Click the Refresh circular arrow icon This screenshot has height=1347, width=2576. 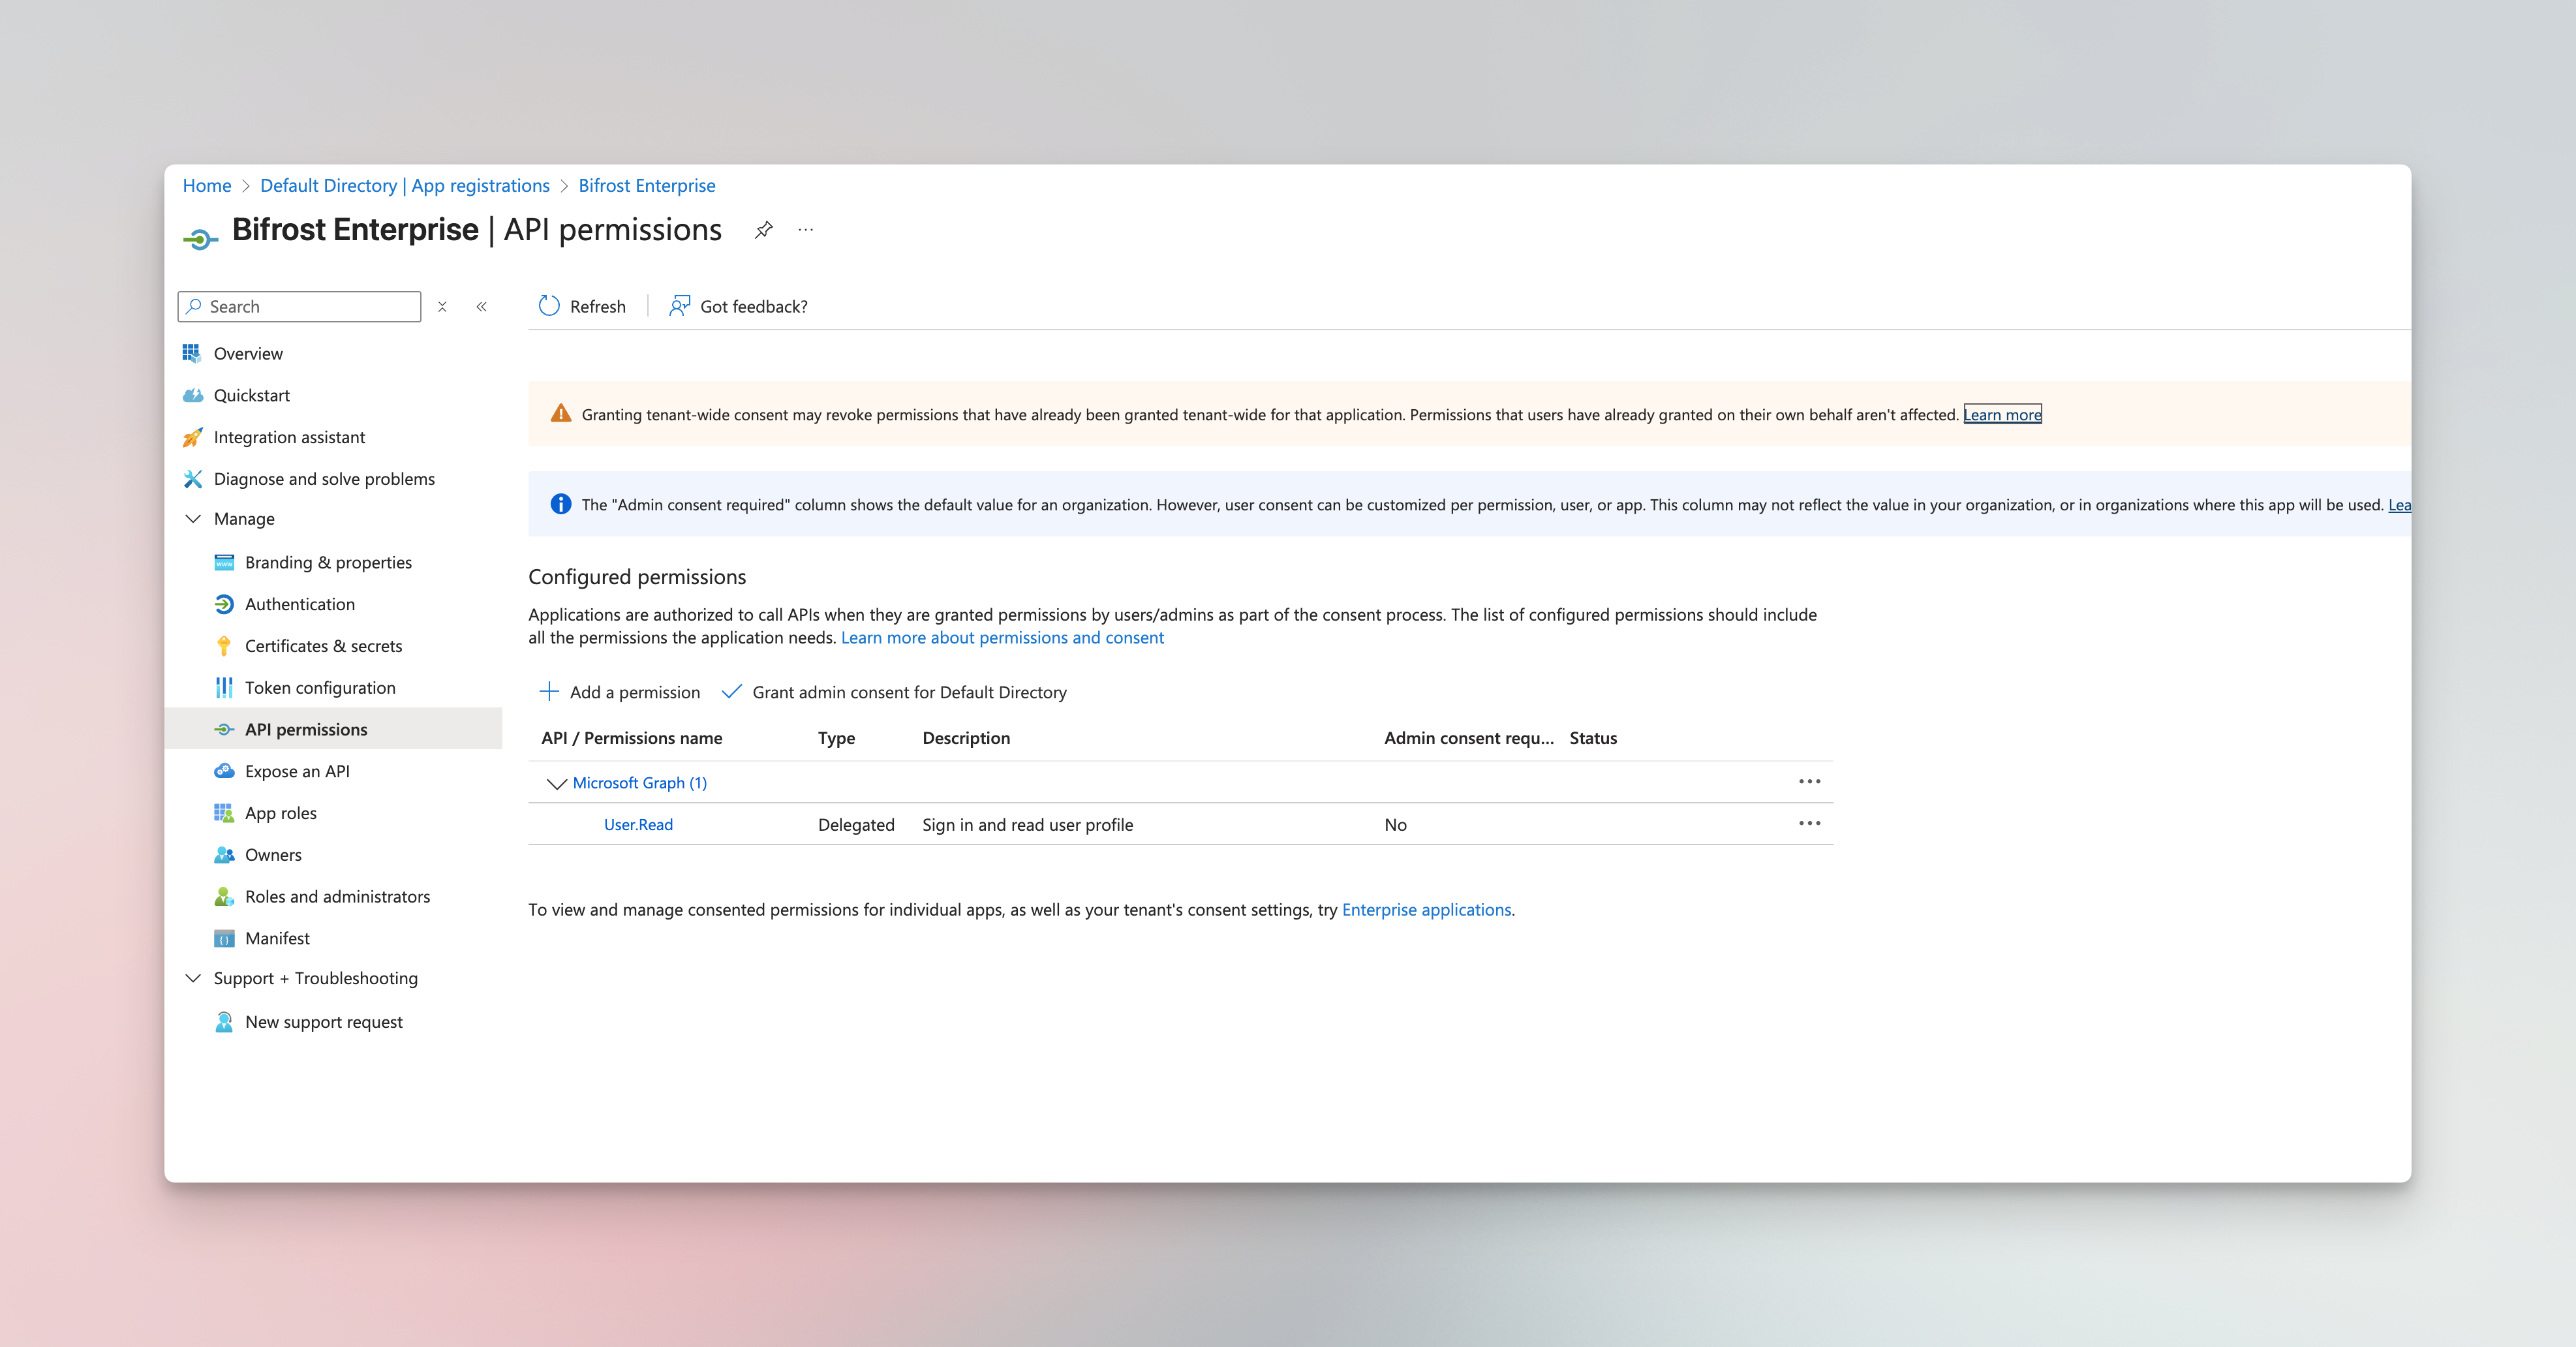pyautogui.click(x=549, y=306)
